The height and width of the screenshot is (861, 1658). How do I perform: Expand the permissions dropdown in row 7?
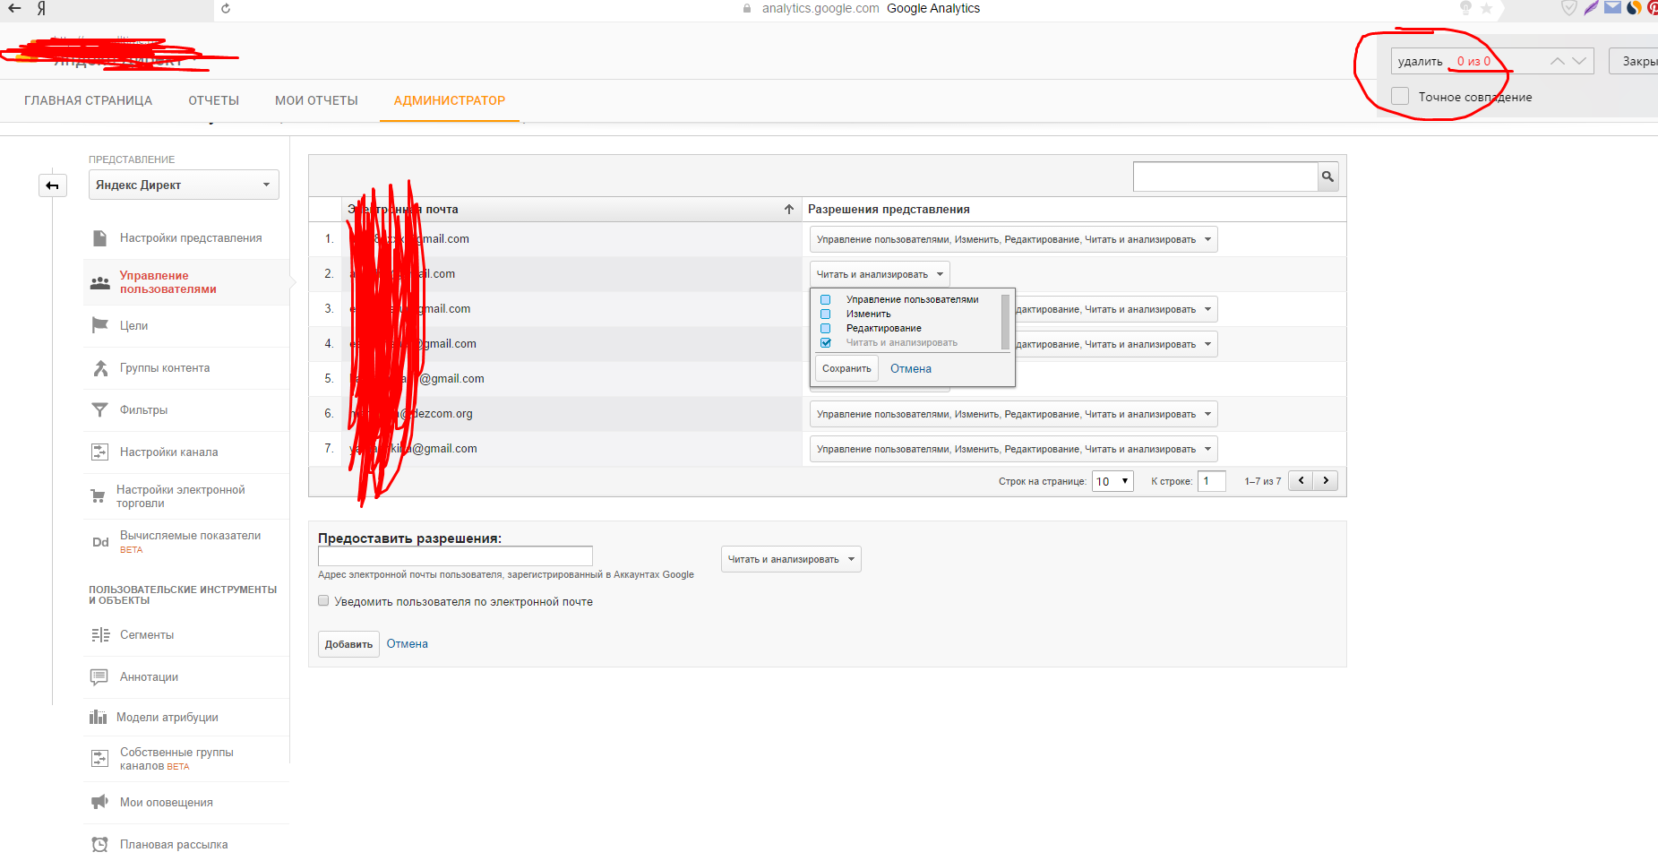click(x=1013, y=450)
